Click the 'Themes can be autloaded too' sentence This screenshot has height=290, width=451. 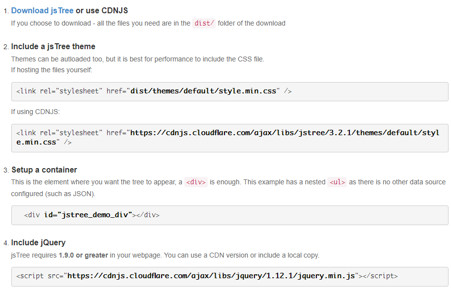click(x=138, y=59)
